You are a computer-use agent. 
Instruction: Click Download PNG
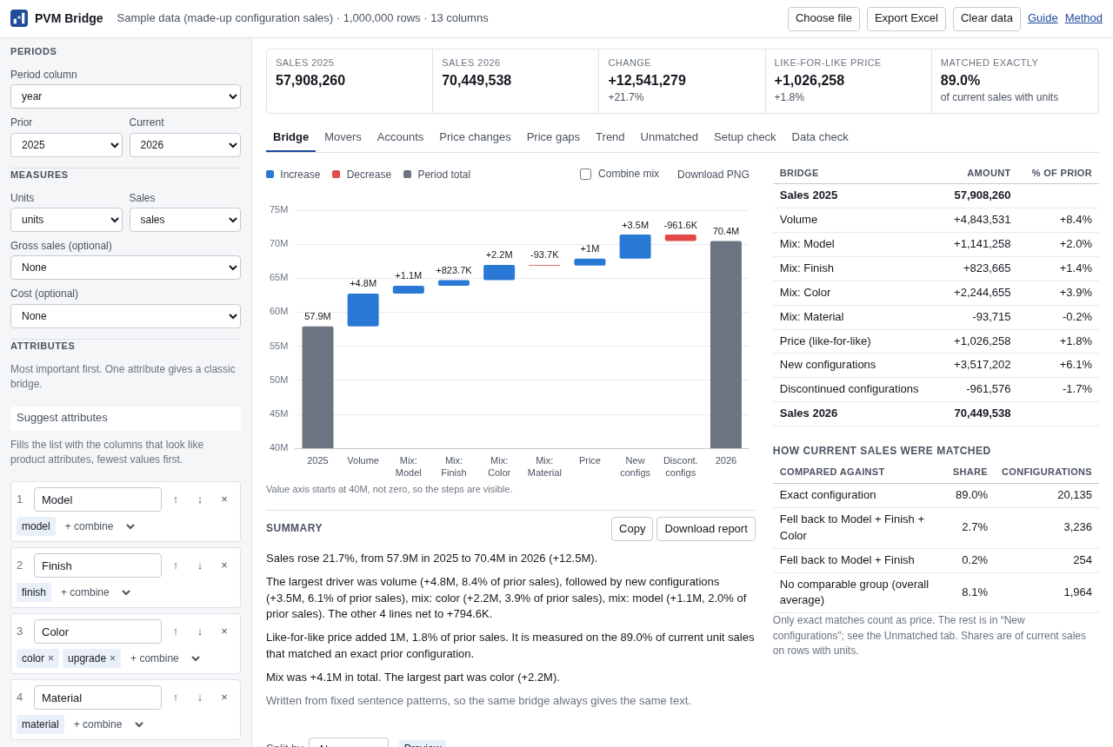pyautogui.click(x=713, y=175)
